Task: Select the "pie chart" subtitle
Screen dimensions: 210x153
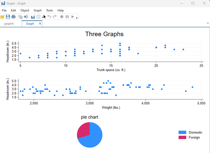Action: (x=90, y=117)
